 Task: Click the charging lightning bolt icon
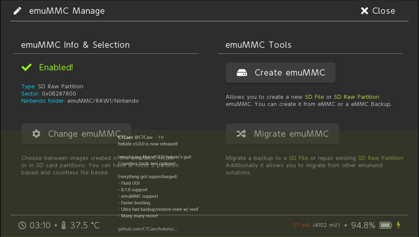click(399, 225)
